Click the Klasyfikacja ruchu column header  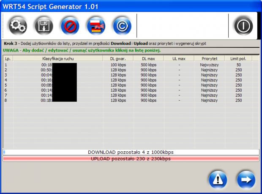pyautogui.click(x=58, y=59)
